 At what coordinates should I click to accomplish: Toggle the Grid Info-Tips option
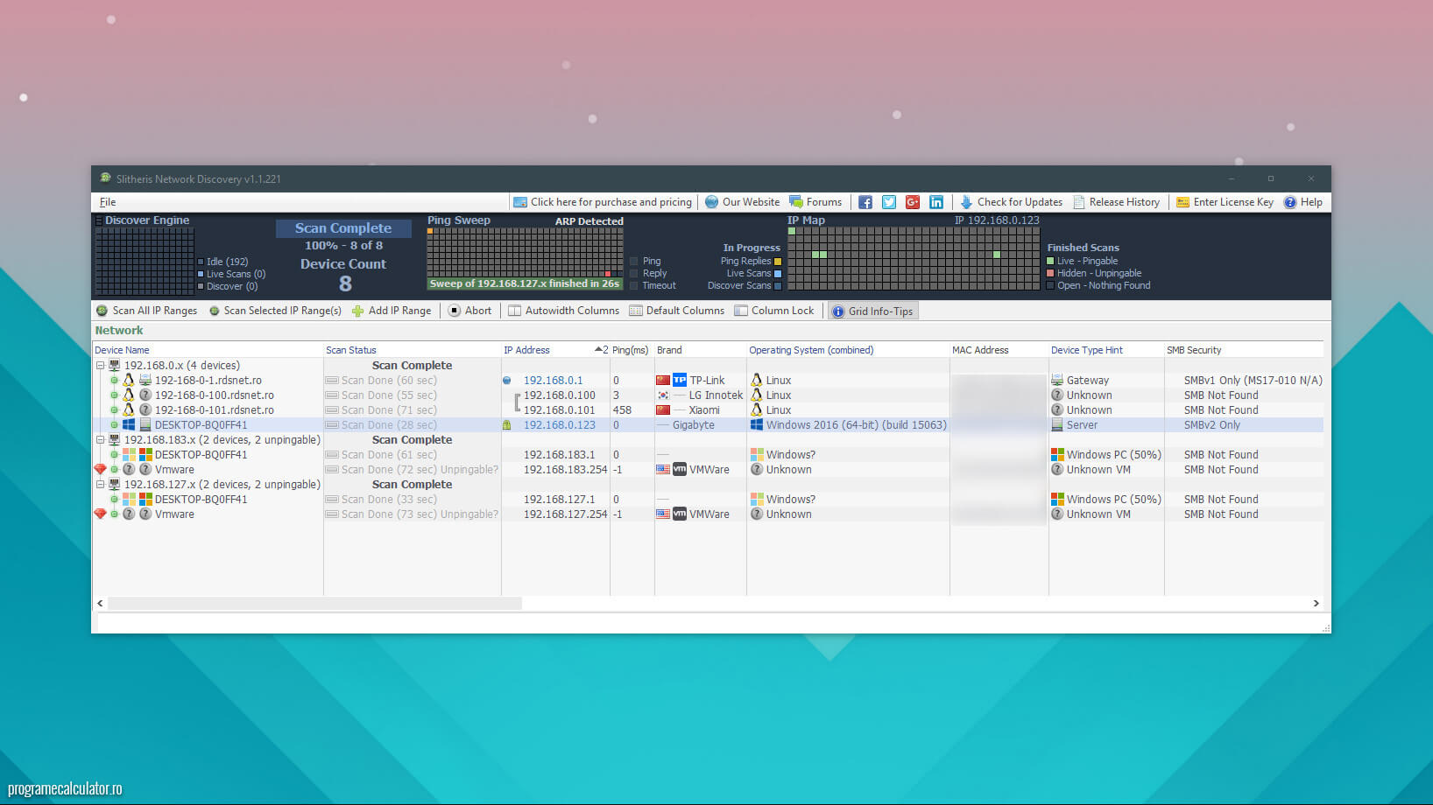click(872, 311)
